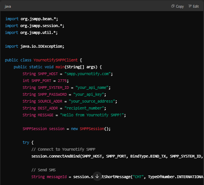Click the Copy icon in the header
Image resolution: width=204 pixels, height=185 pixels.
[x=173, y=6]
